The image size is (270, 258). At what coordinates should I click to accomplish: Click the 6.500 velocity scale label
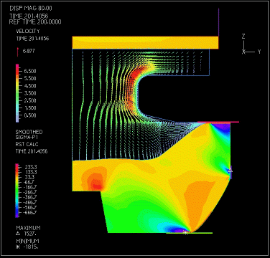[30, 71]
